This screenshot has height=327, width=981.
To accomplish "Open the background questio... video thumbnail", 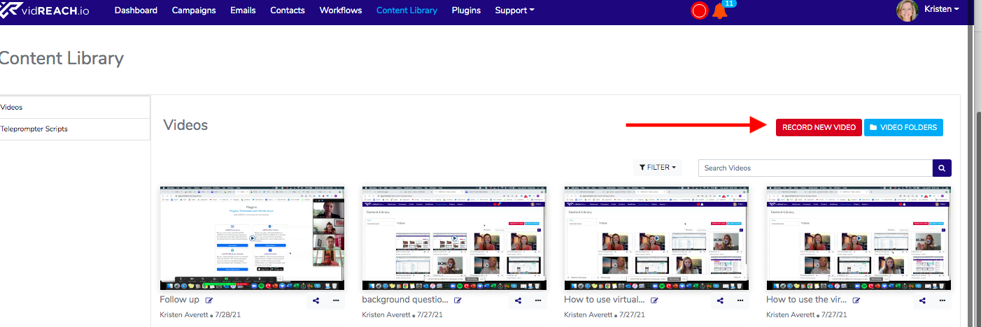I will point(454,238).
